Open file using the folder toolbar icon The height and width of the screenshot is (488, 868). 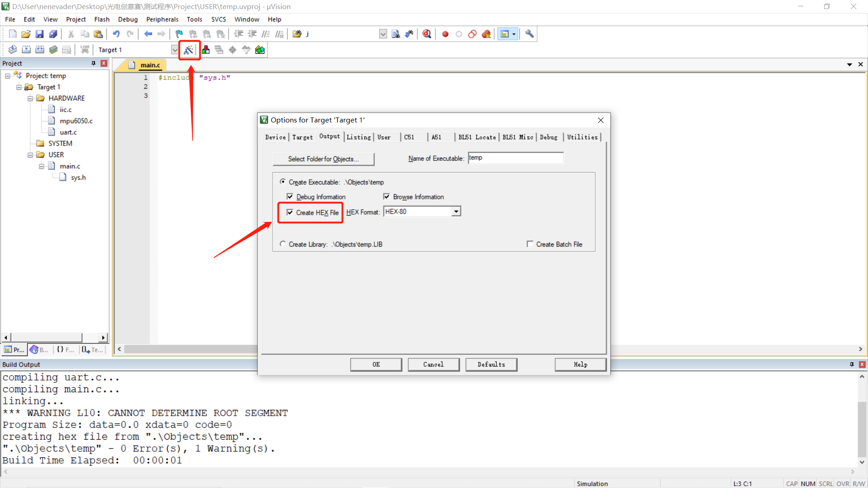coord(26,34)
